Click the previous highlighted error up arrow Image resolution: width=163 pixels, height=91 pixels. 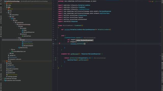[158, 1]
